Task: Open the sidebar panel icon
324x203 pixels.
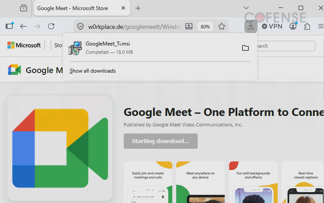Action: (10, 26)
